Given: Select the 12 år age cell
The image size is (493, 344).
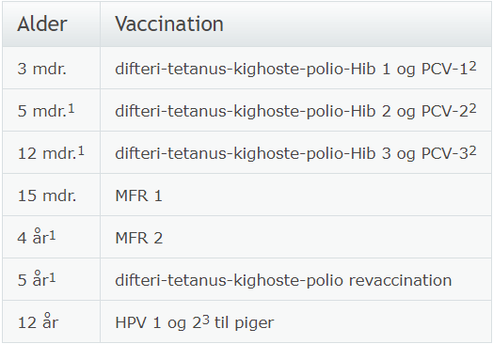Looking at the screenshot, I should tap(51, 321).
